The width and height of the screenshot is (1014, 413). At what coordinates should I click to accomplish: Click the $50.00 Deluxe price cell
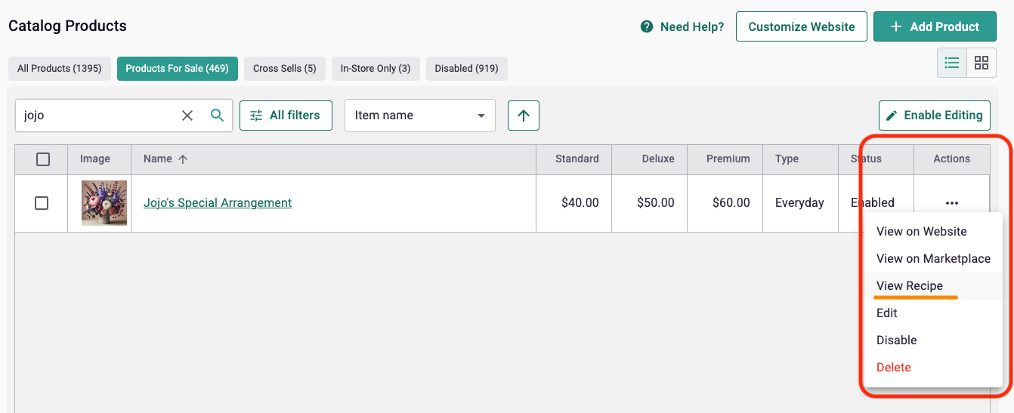pyautogui.click(x=649, y=203)
